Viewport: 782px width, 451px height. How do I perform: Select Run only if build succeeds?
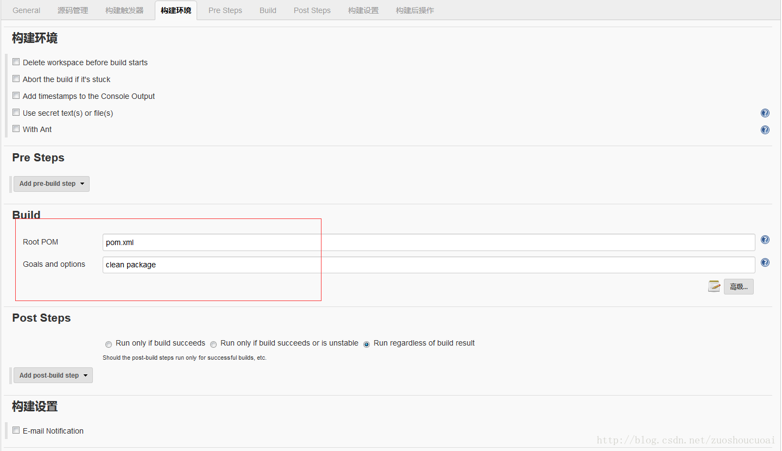[x=109, y=344]
